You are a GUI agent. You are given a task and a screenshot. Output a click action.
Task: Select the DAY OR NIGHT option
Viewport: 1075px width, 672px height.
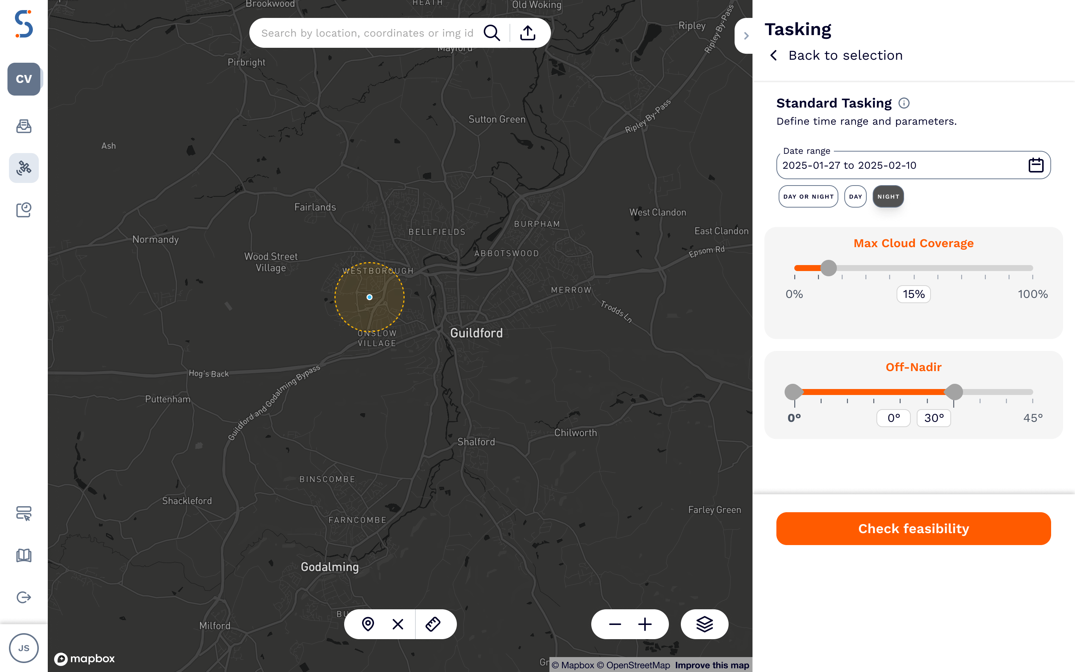[808, 196]
